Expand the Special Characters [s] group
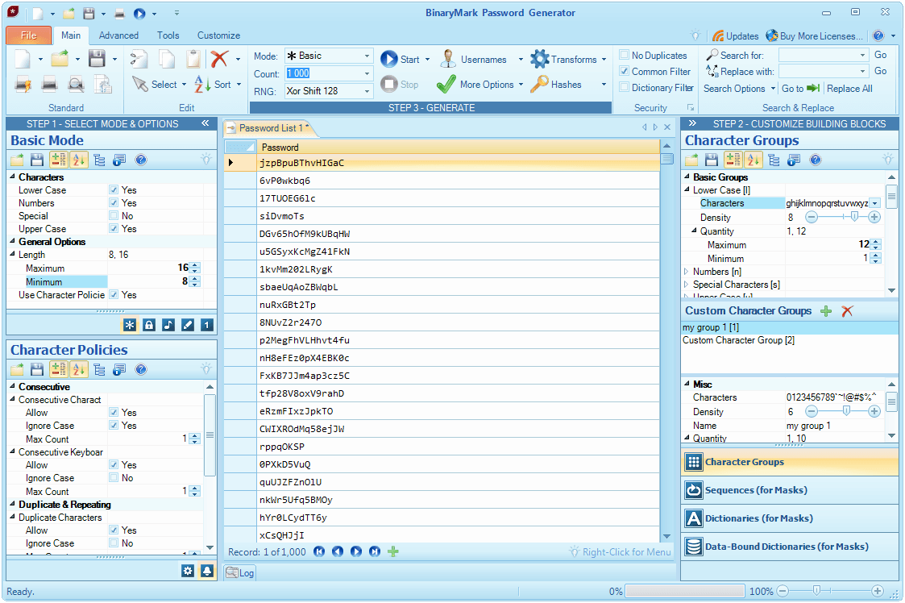905x603 pixels. pos(687,285)
